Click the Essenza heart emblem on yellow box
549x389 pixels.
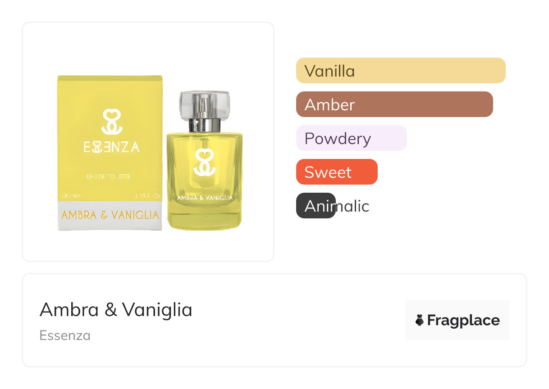click(111, 122)
